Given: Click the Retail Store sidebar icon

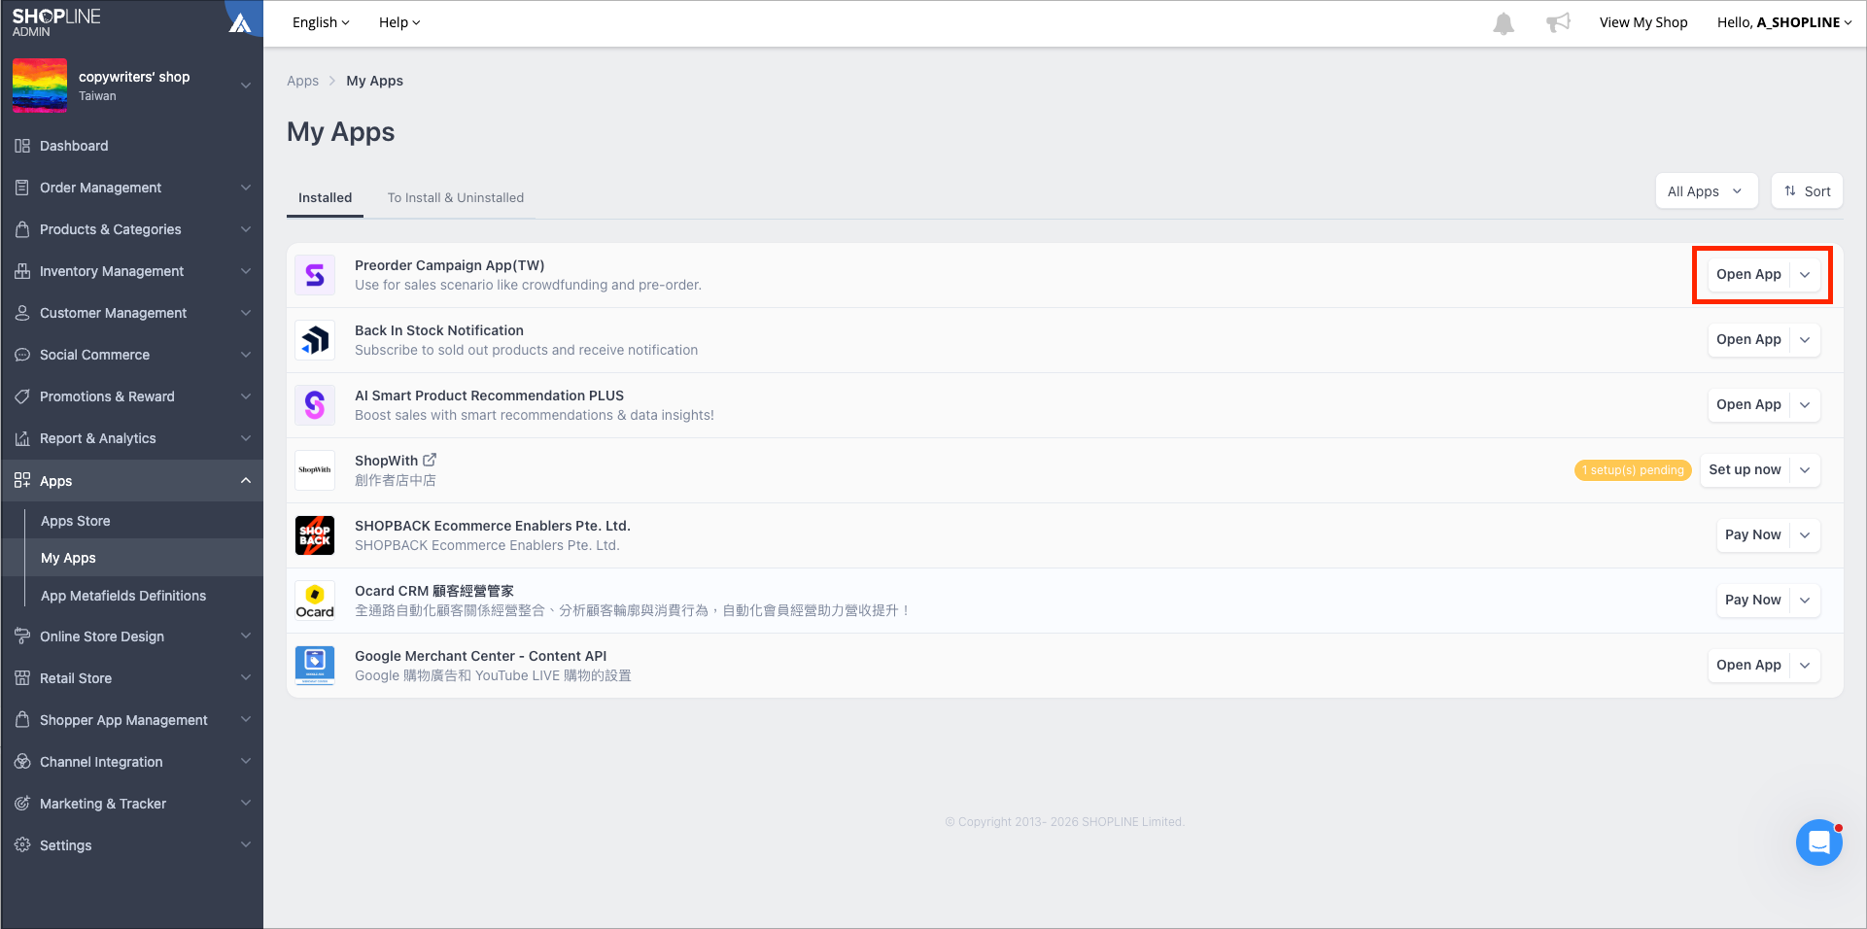Looking at the screenshot, I should 22,678.
